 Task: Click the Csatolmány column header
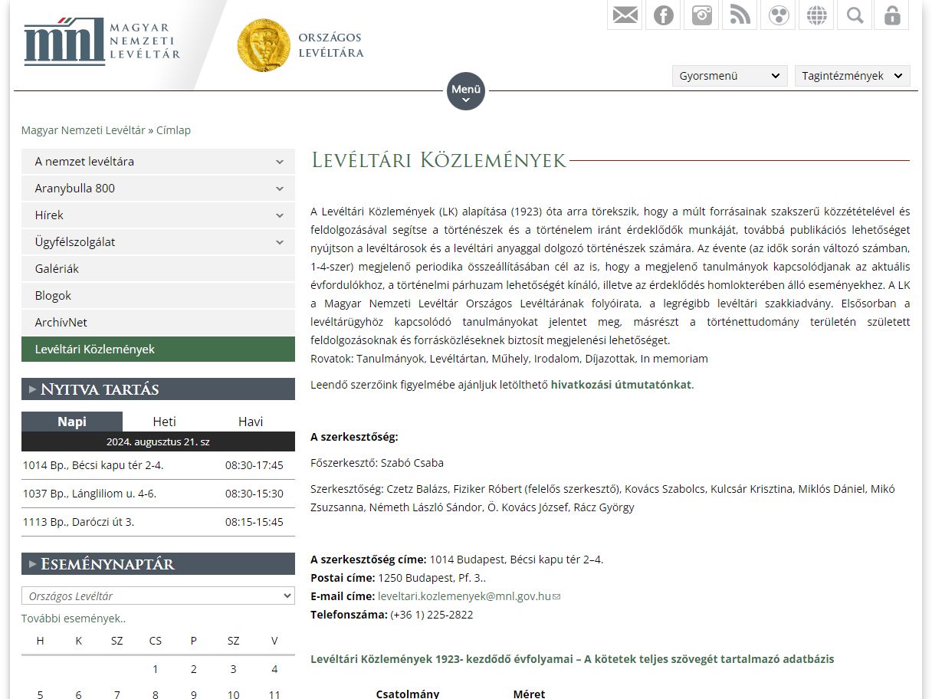408,694
